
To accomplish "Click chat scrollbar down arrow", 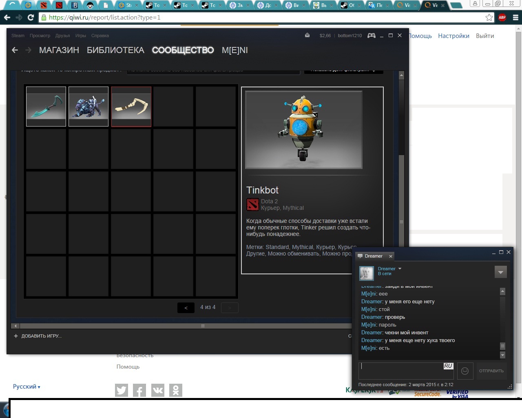I will [502, 355].
